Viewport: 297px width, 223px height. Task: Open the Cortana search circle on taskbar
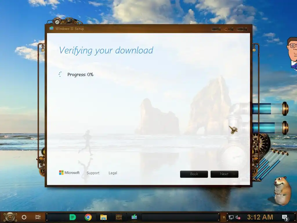24,217
